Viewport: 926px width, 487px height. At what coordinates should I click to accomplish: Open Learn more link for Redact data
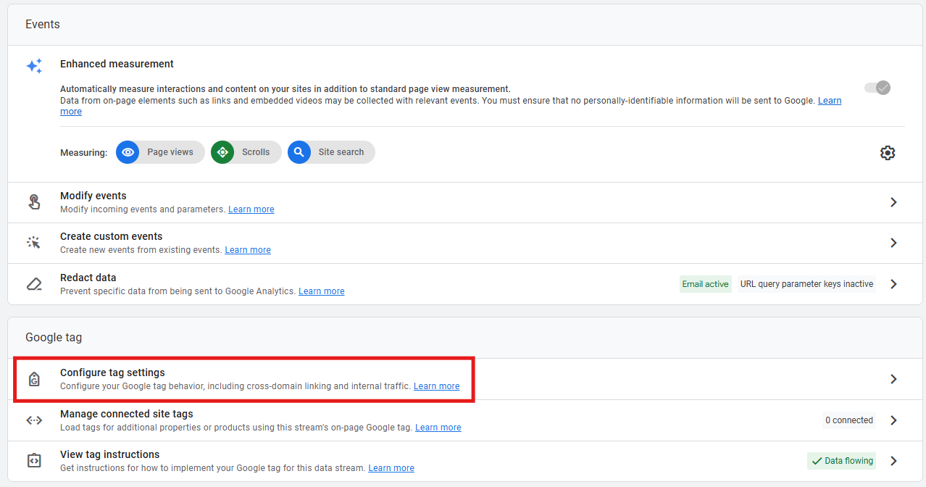[x=322, y=291]
